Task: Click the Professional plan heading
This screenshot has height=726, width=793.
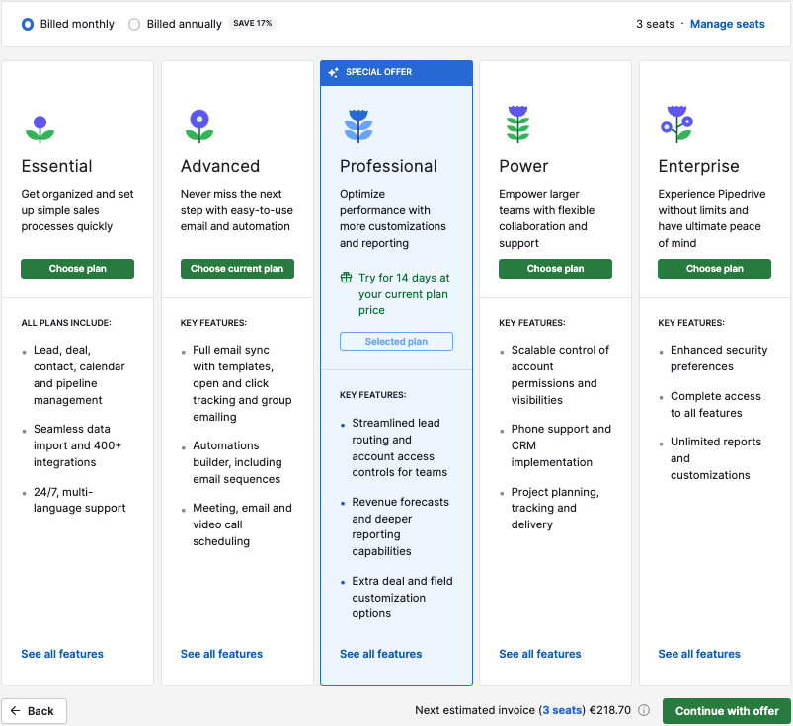Action: (388, 166)
